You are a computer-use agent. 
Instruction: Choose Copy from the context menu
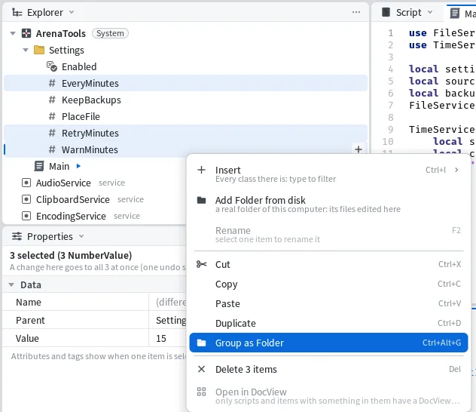coord(328,284)
